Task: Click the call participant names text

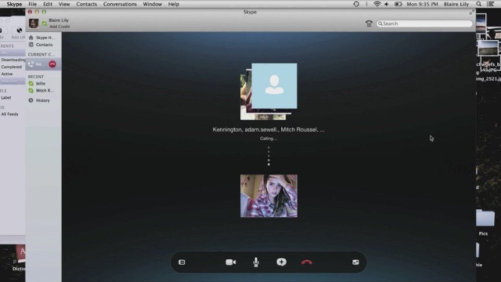Action: pyautogui.click(x=268, y=130)
